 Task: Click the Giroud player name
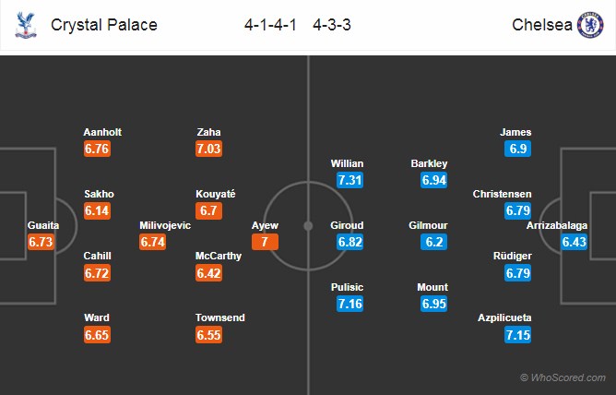(x=349, y=225)
